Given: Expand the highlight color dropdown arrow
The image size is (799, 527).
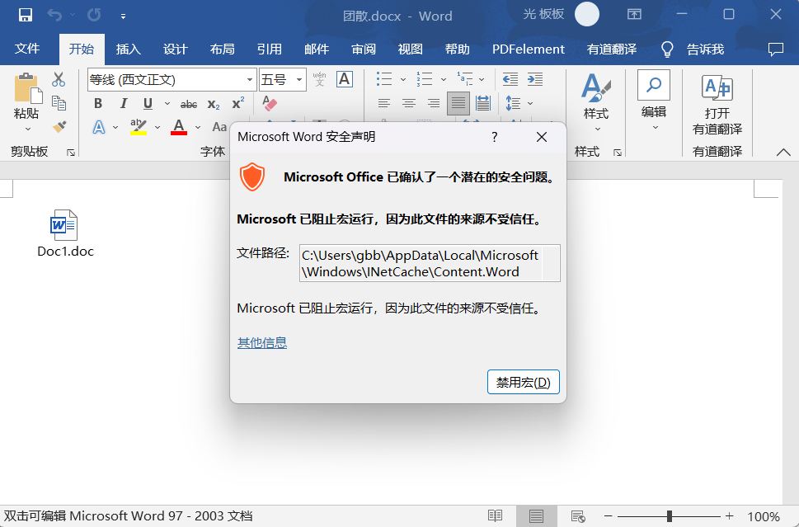Looking at the screenshot, I should 157,127.
